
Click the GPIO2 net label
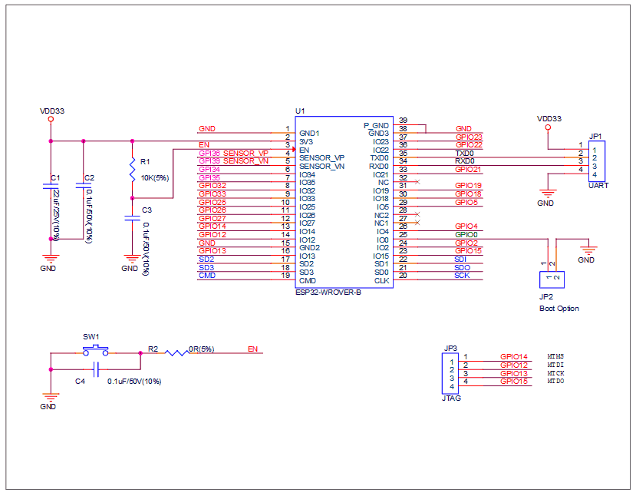click(x=466, y=243)
